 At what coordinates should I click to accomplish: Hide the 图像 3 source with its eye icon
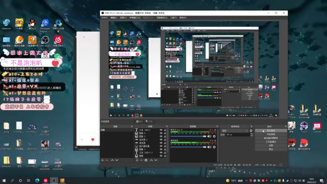pyautogui.click(x=161, y=149)
